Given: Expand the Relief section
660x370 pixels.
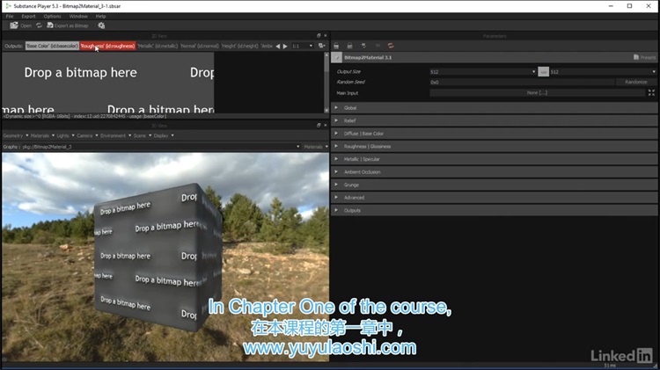Looking at the screenshot, I should pyautogui.click(x=495, y=120).
